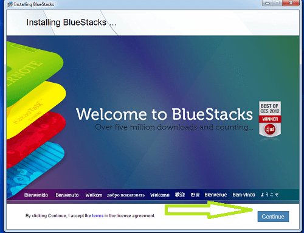This screenshot has width=304, height=233.
Task: Click the Welkom greeting text
Action: click(x=94, y=195)
